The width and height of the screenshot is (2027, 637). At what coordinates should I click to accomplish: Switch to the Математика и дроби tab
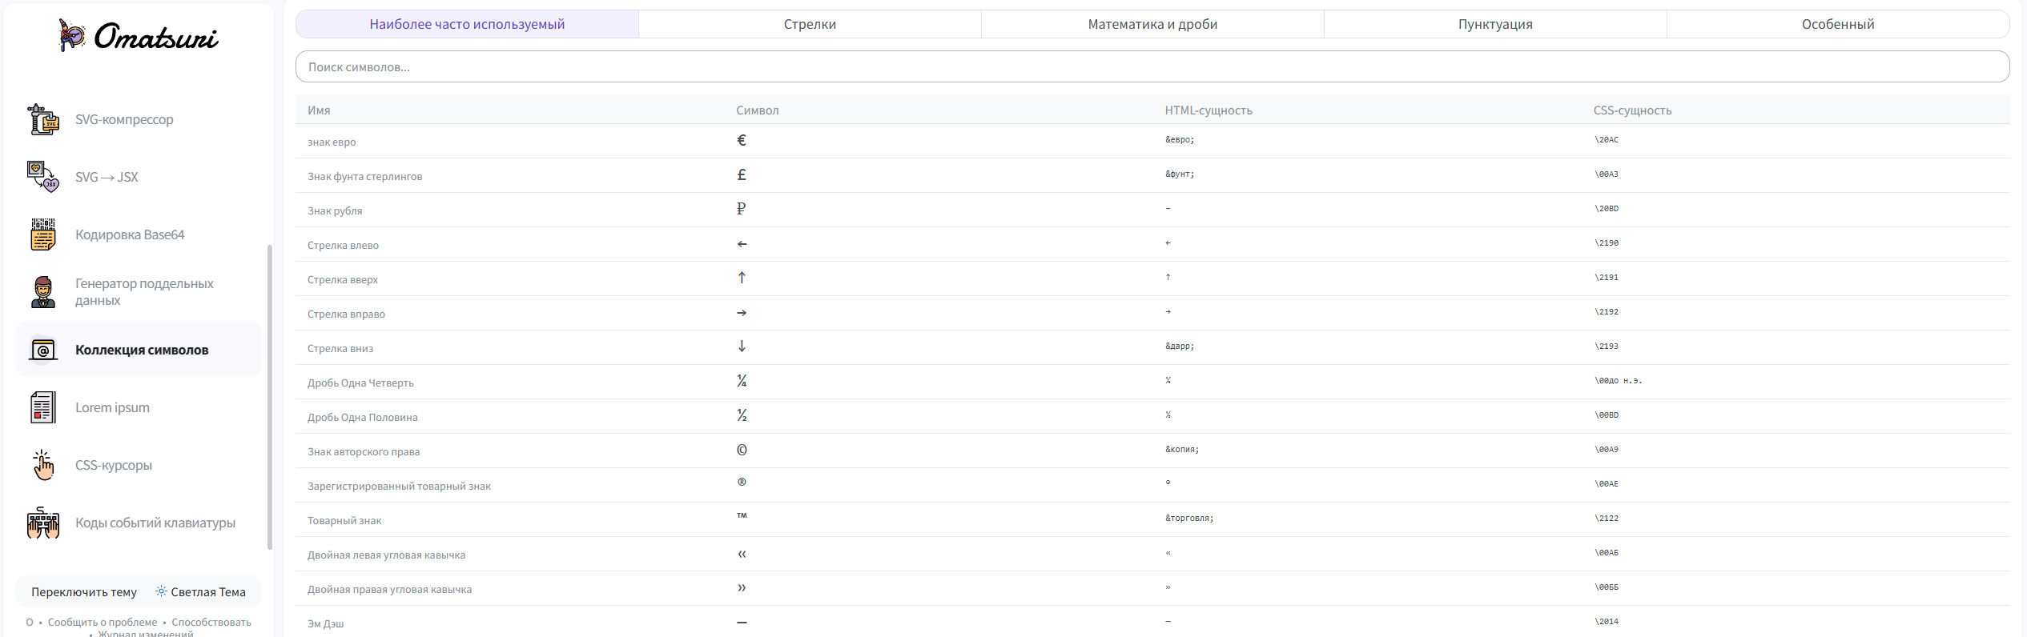pyautogui.click(x=1152, y=24)
